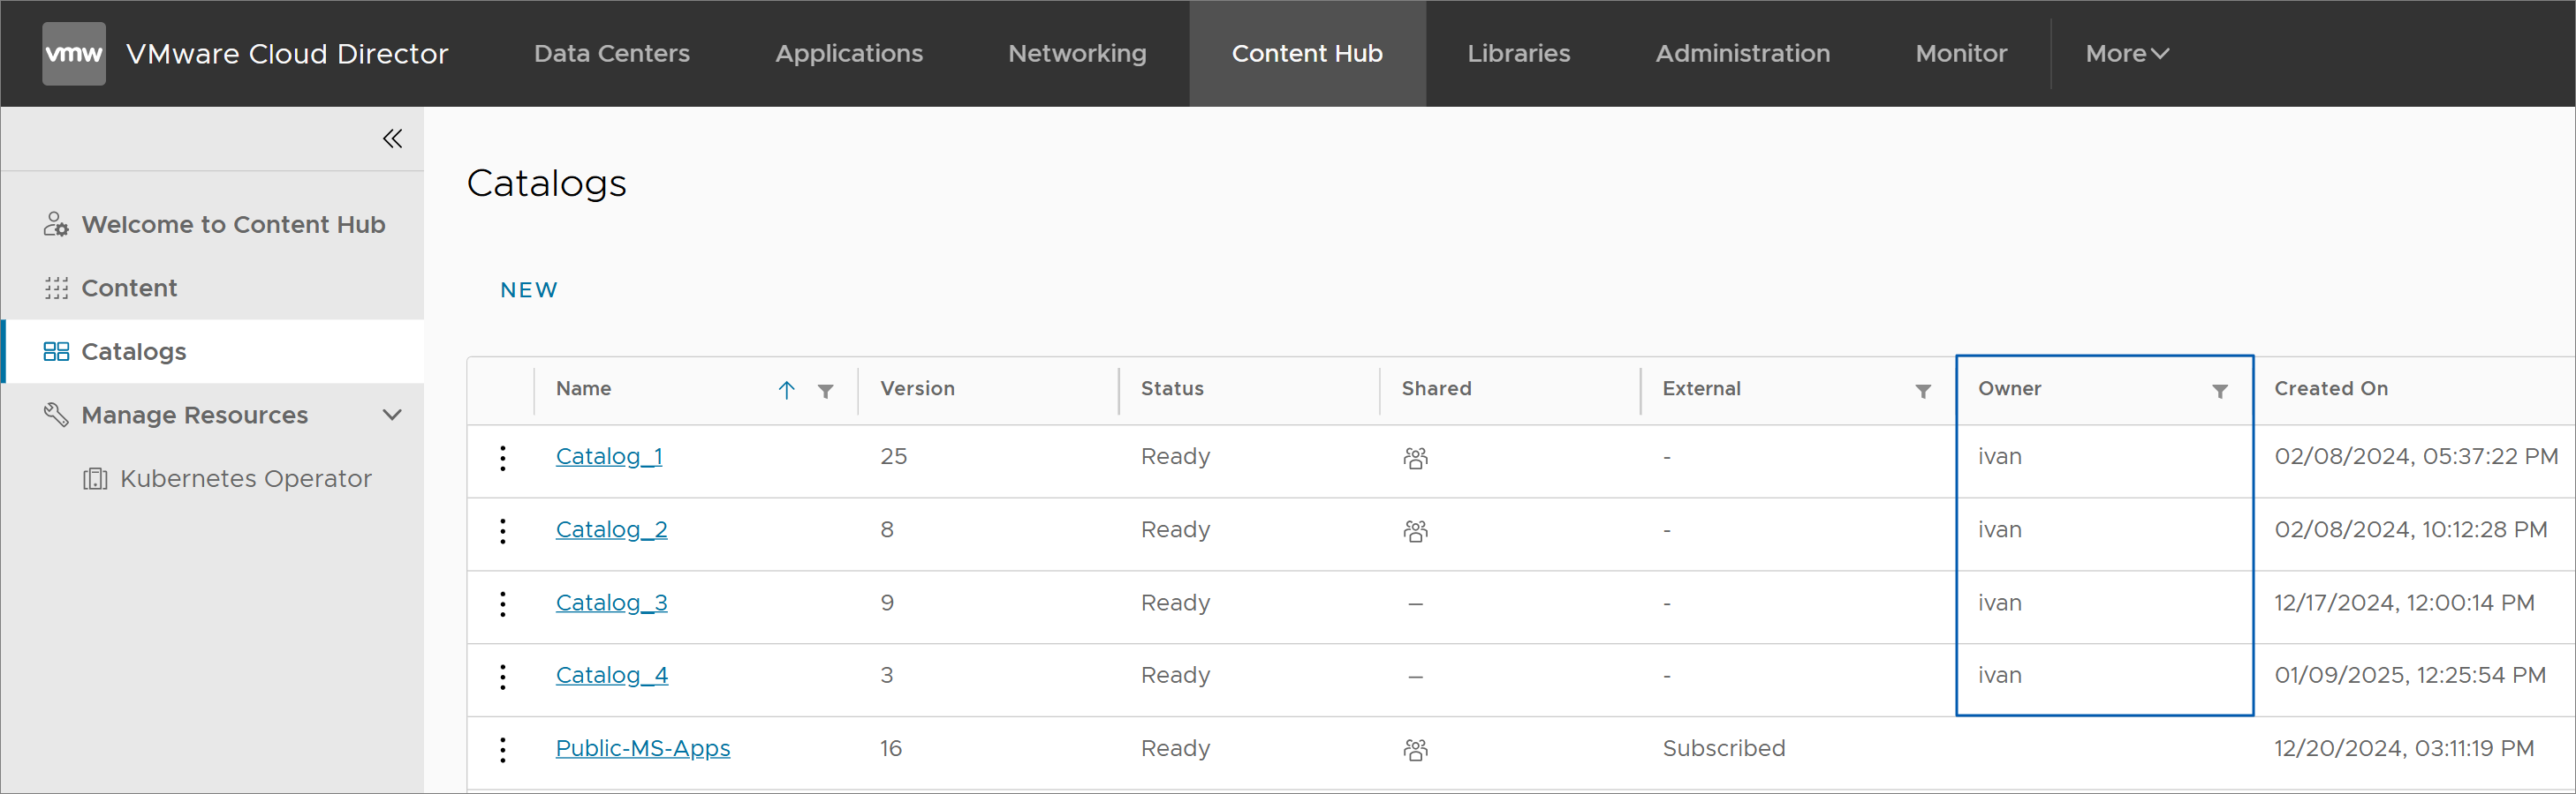Click the date 12/17/2024, 12:00:14 PM
This screenshot has width=2576, height=794.
tap(2404, 603)
